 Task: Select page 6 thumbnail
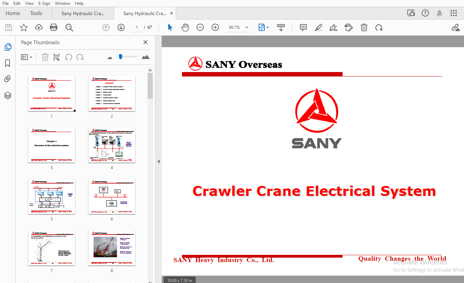(112, 197)
